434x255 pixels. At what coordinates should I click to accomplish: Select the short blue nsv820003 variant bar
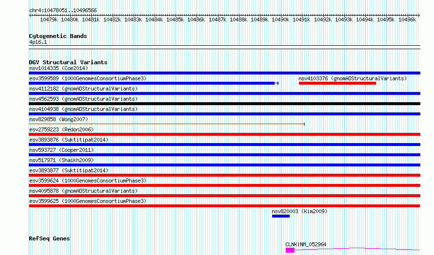[281, 216]
